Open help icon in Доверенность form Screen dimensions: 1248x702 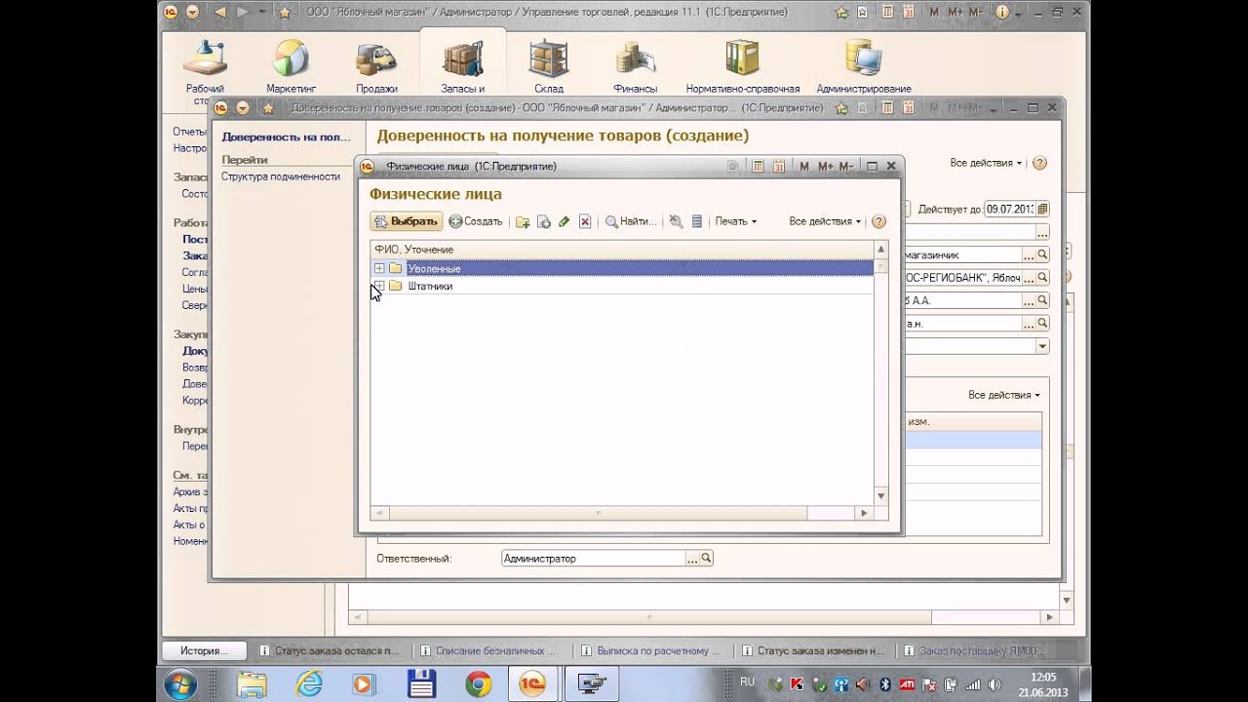click(1039, 163)
